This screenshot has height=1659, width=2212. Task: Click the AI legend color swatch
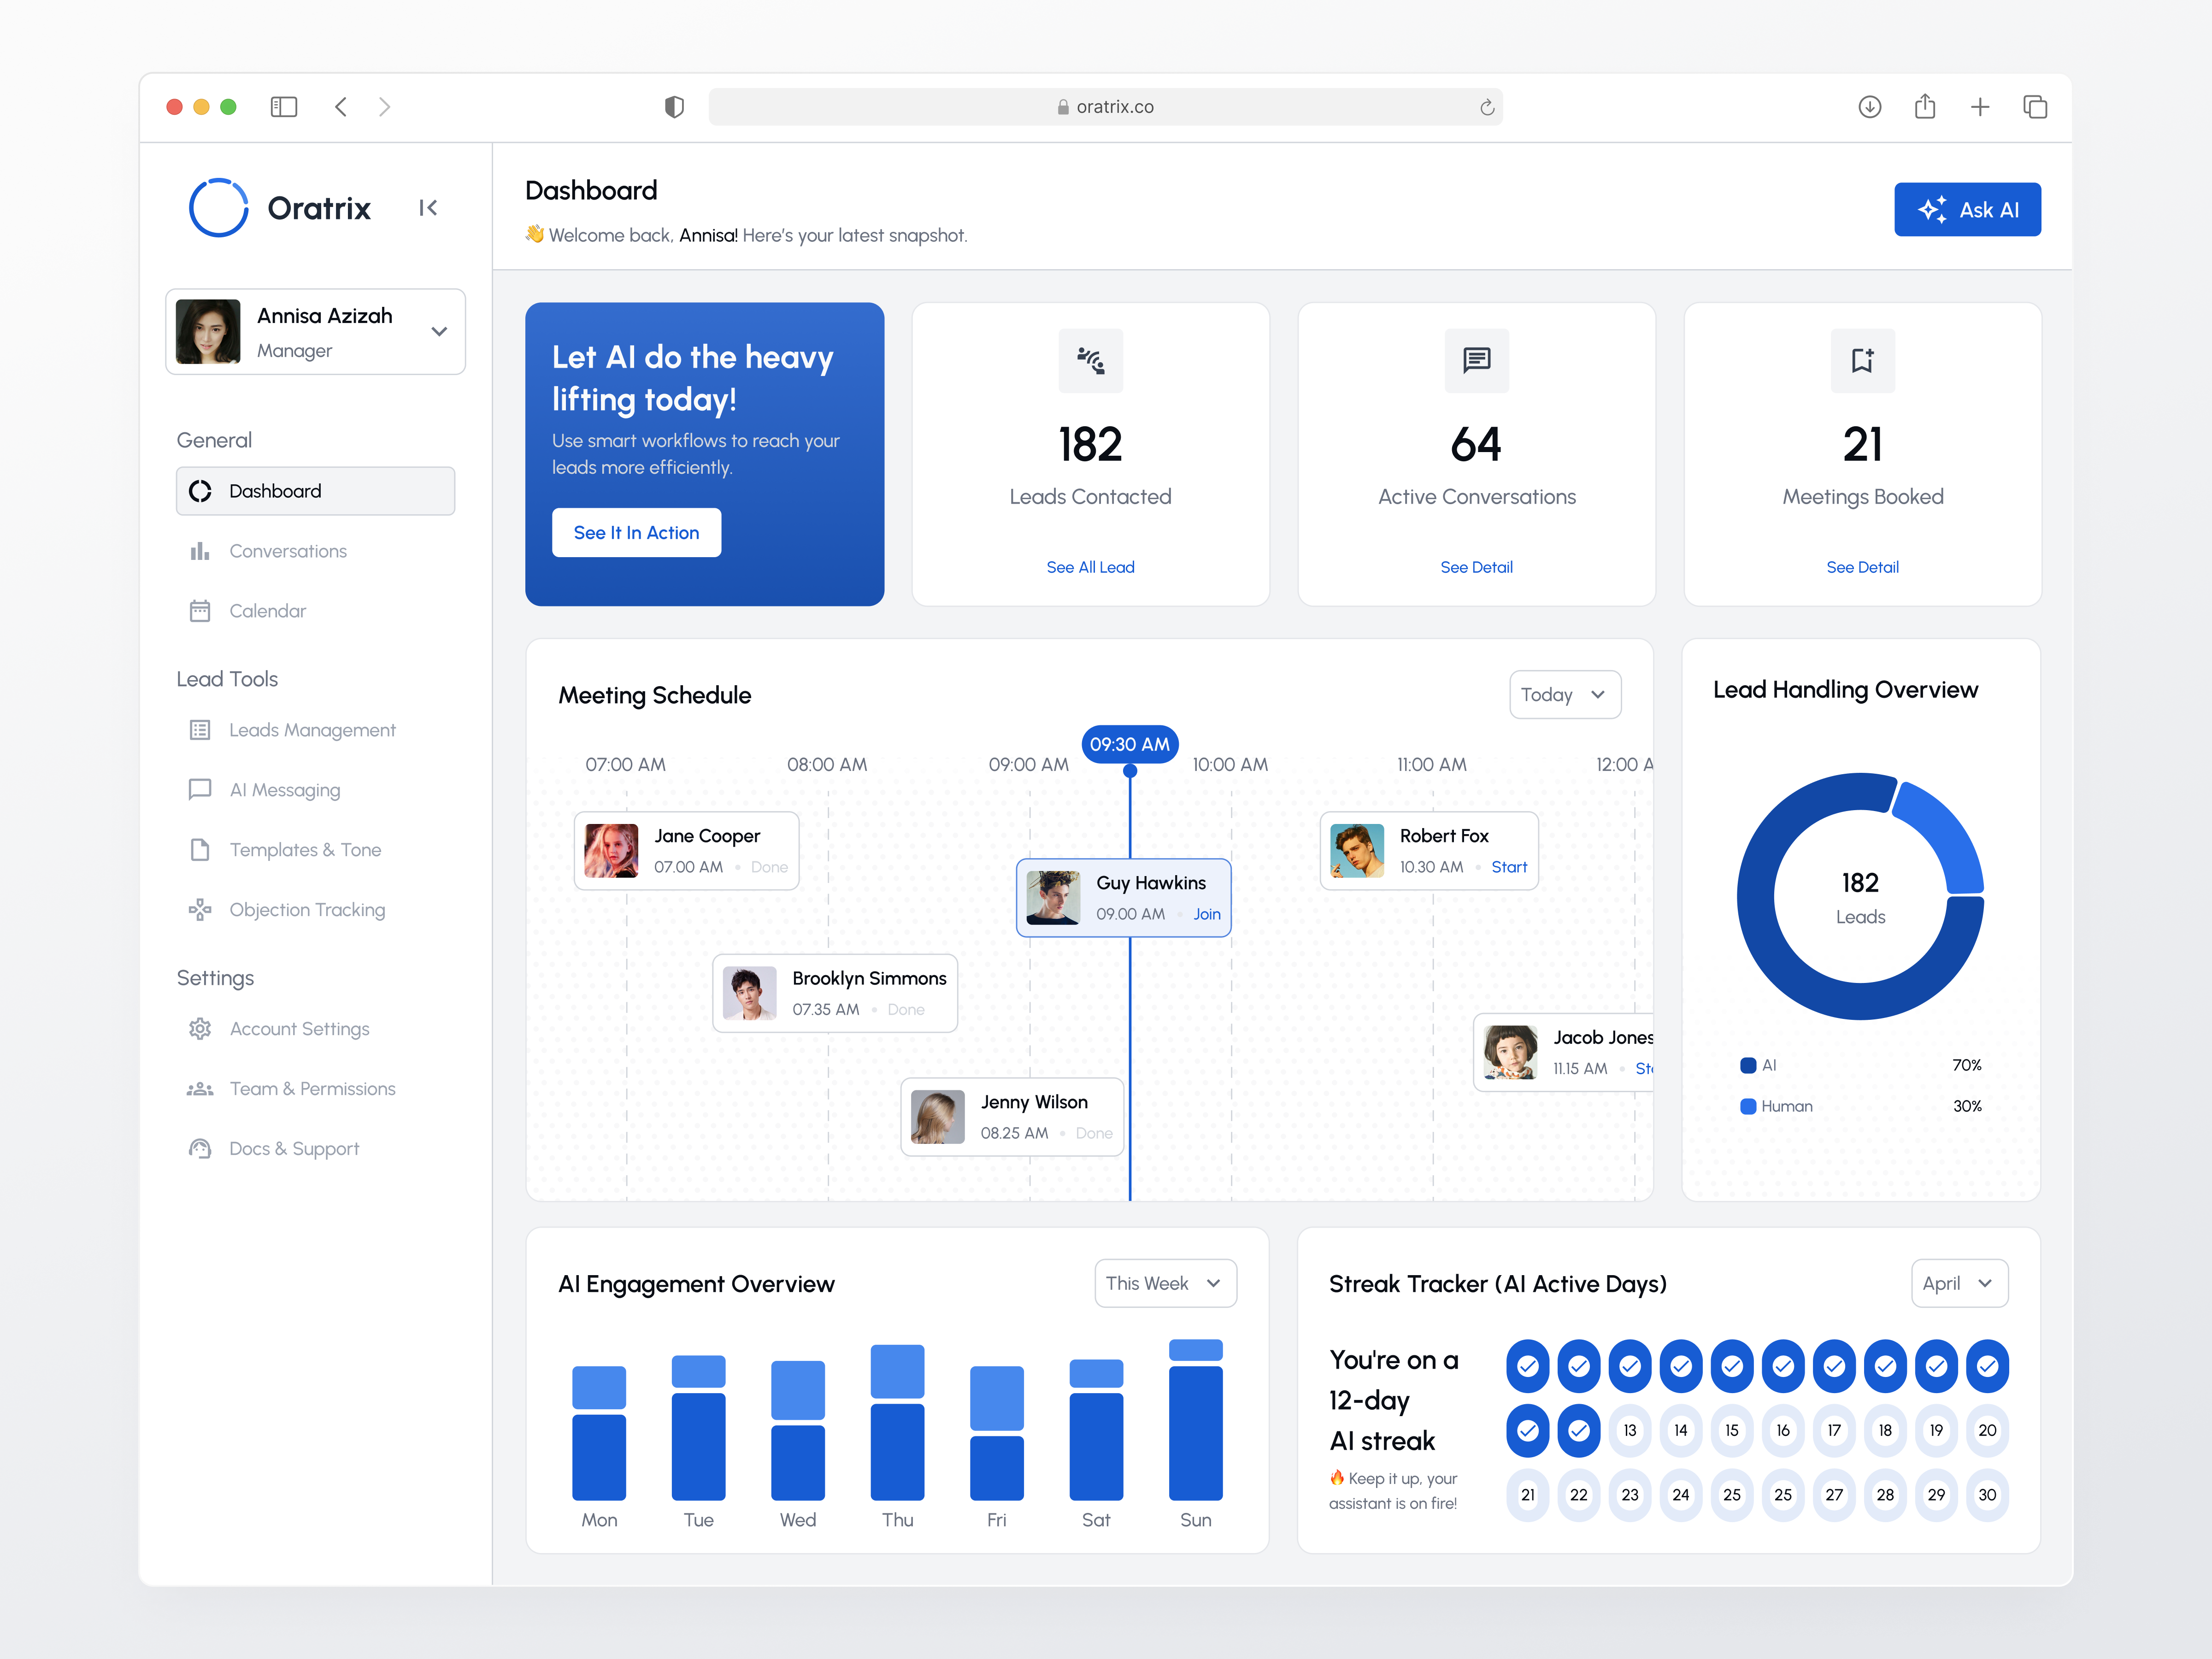[x=1748, y=1065]
